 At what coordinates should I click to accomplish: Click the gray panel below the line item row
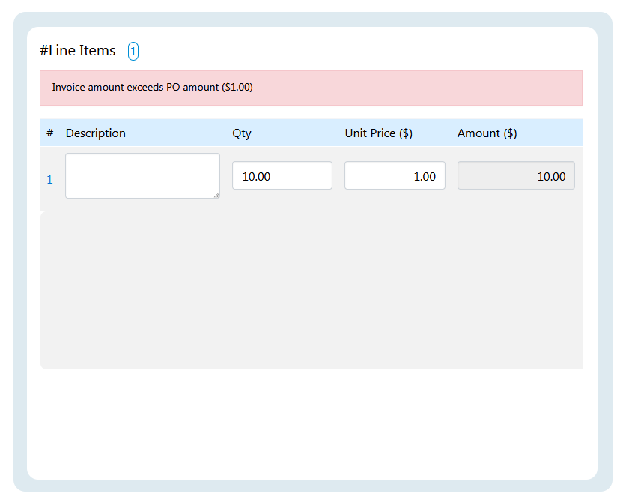pos(311,290)
